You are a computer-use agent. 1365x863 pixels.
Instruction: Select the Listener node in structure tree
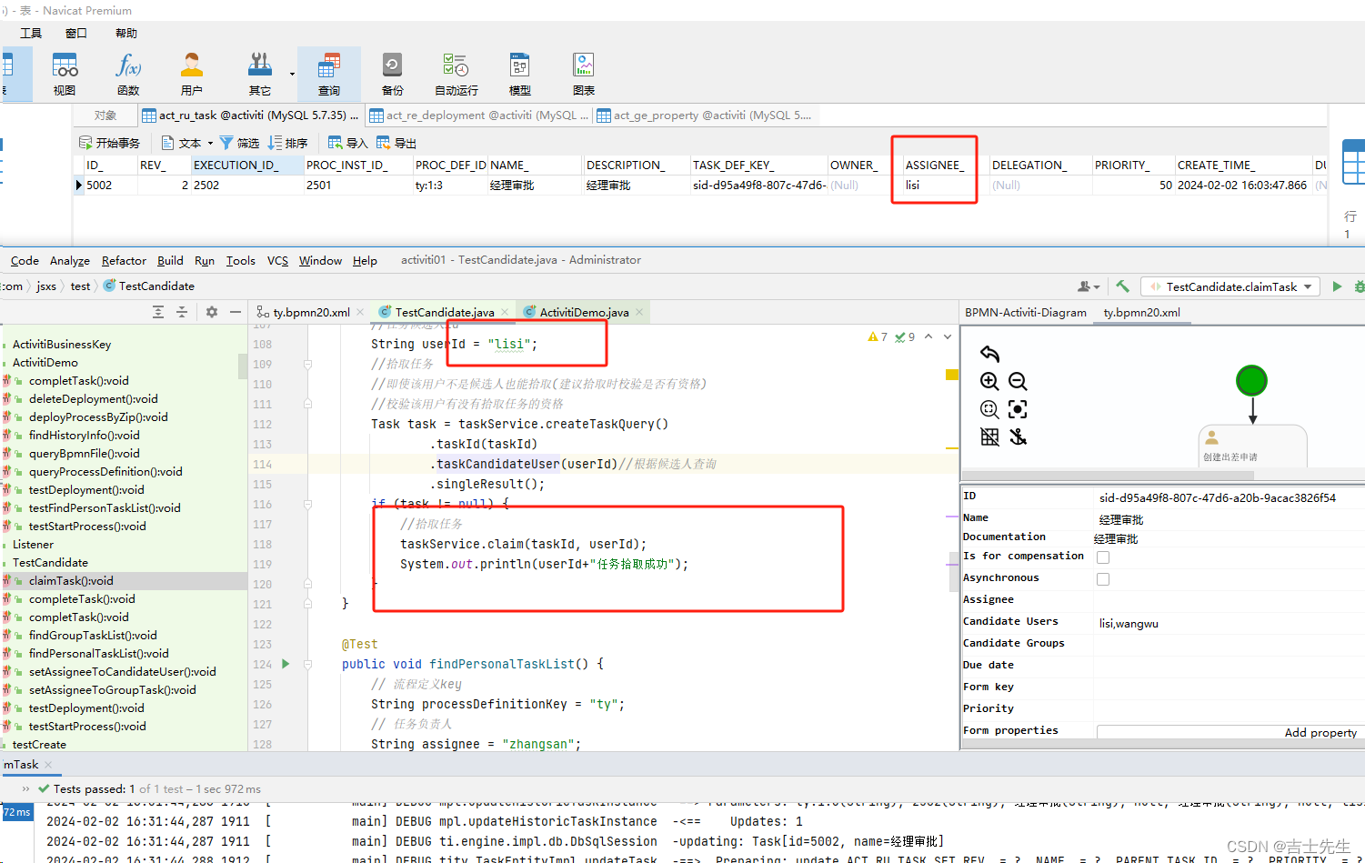pyautogui.click(x=33, y=544)
